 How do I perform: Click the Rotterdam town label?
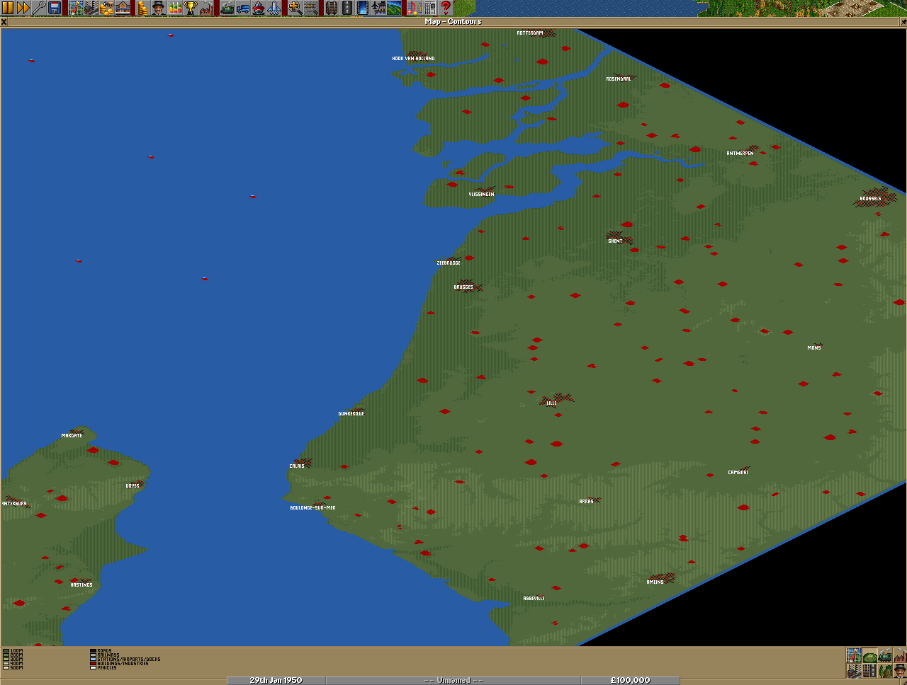coord(530,33)
